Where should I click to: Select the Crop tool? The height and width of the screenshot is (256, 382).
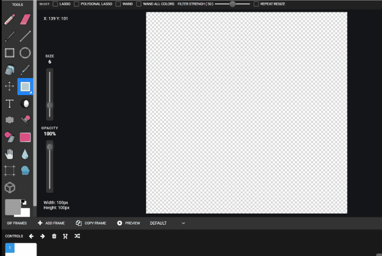(10, 170)
